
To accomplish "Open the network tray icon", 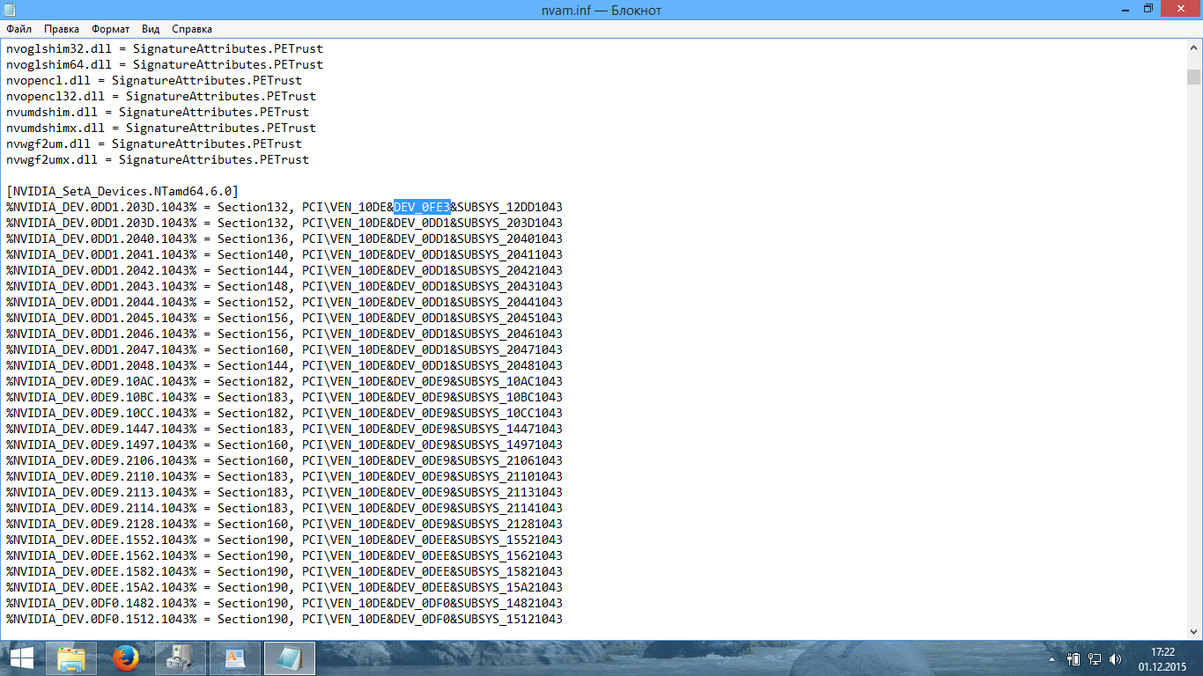I will point(1095,658).
